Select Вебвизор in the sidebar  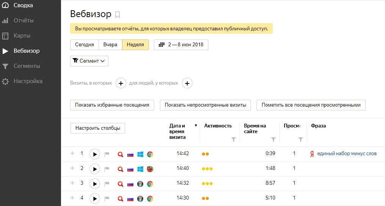[x=27, y=51]
